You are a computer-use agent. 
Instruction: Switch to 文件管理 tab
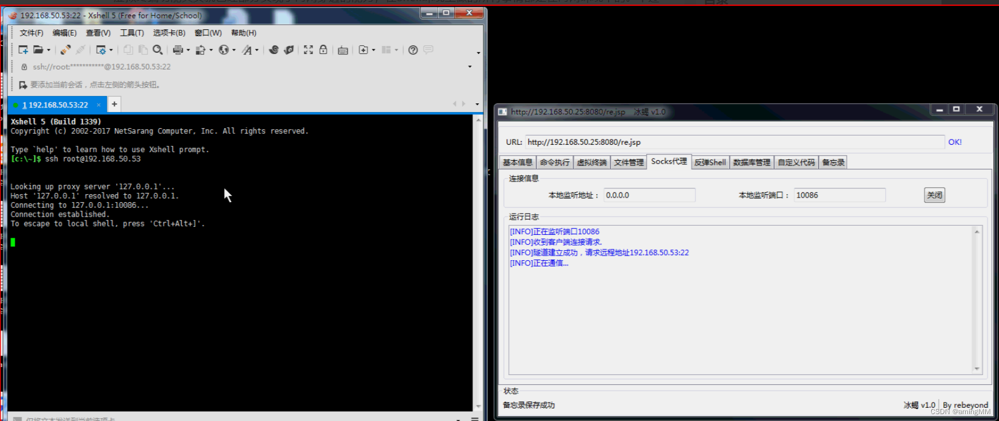(628, 163)
